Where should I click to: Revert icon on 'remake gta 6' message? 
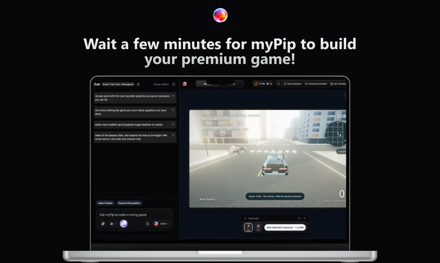(173, 96)
